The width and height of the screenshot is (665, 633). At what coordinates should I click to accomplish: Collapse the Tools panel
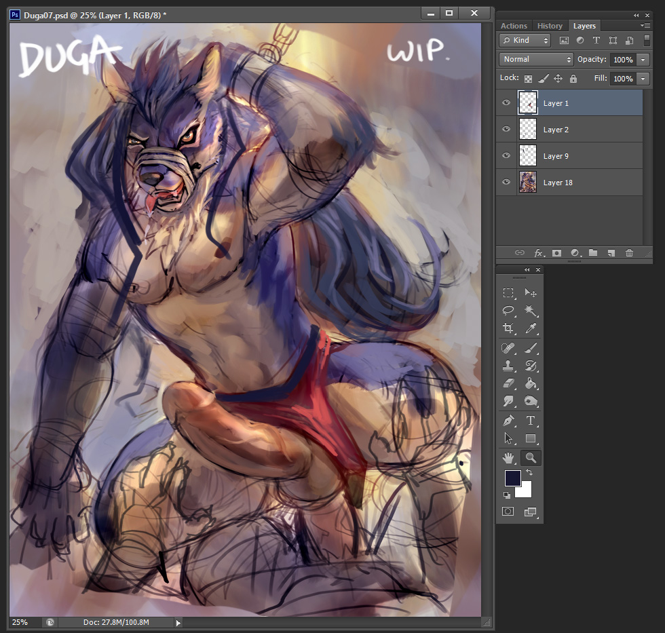527,269
